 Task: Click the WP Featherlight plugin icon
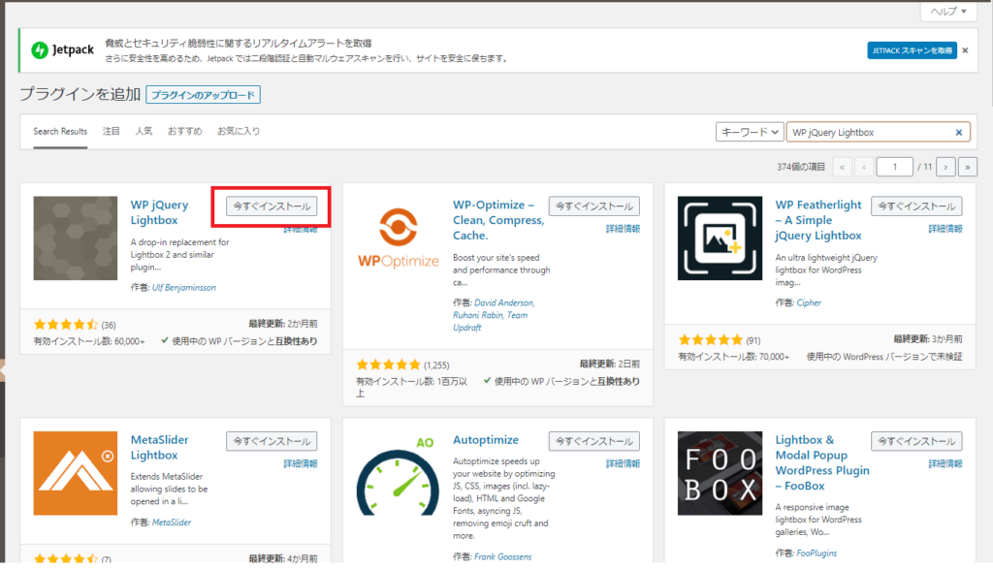[x=720, y=238]
